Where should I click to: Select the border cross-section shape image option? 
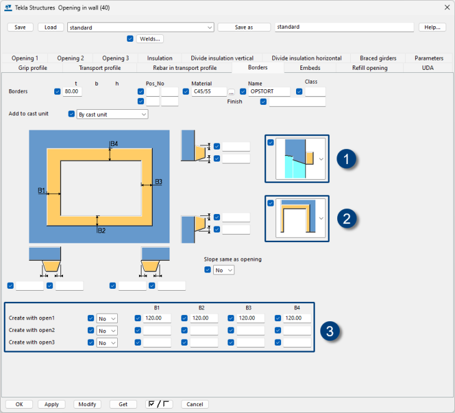(x=297, y=159)
